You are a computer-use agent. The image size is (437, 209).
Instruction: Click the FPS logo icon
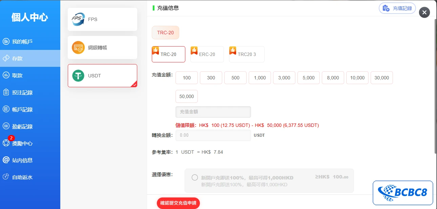coord(78,19)
